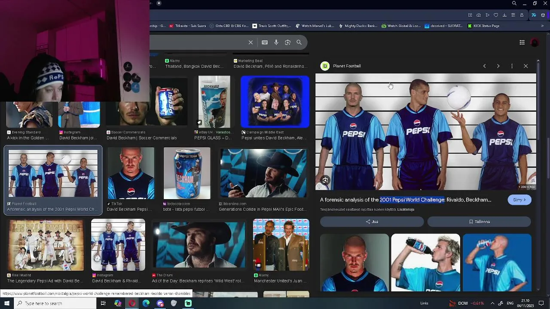Select the Campaign Middle East Pepsi group thumbnail
Image resolution: width=550 pixels, height=309 pixels.
point(275,102)
